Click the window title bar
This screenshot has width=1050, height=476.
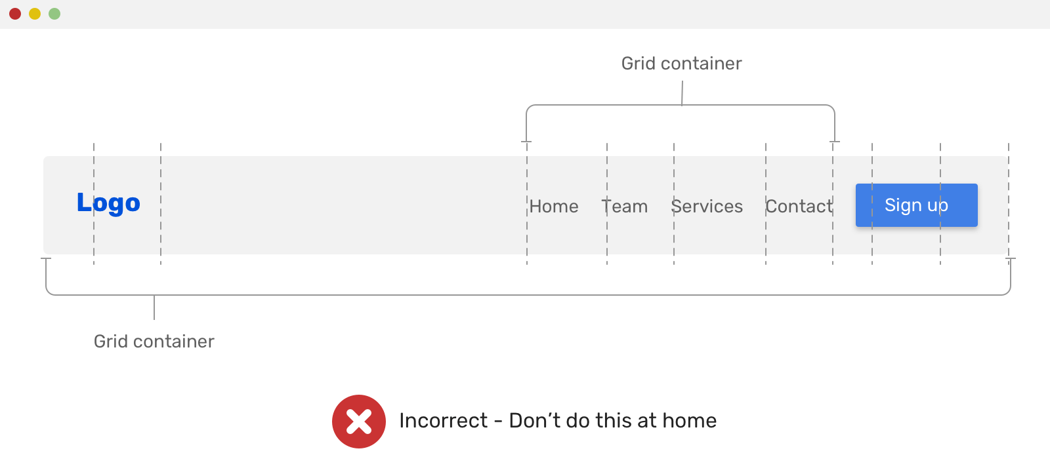(525, 14)
